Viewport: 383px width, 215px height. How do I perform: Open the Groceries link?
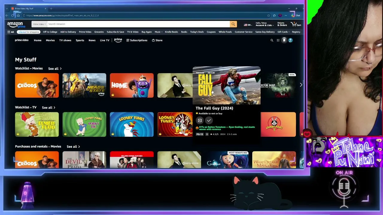tap(99, 32)
